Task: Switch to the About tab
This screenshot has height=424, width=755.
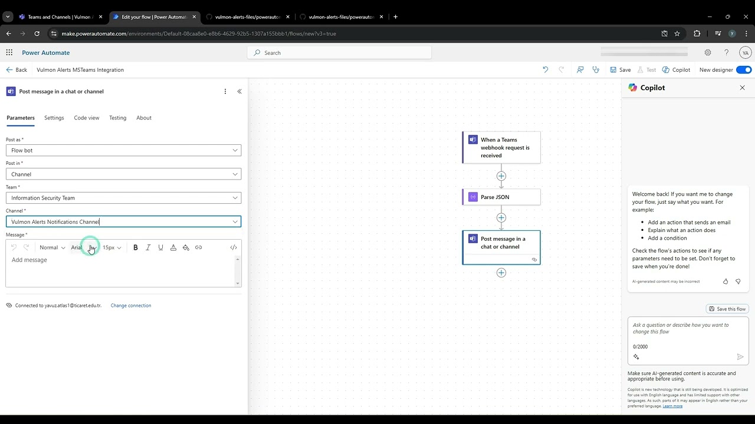Action: coord(144,118)
